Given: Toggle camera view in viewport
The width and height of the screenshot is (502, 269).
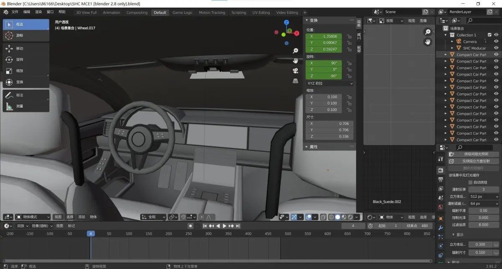Looking at the screenshot, I should click(x=295, y=71).
